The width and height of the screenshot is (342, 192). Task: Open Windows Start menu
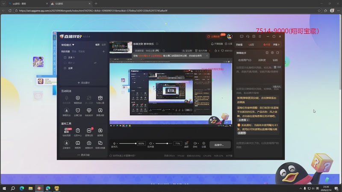(4, 188)
